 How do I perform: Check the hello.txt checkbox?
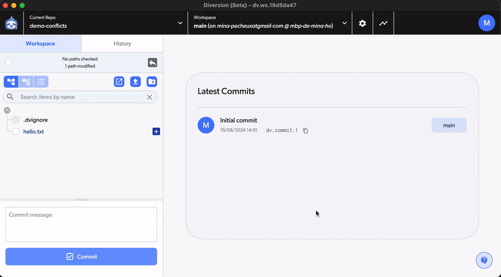tap(16, 132)
